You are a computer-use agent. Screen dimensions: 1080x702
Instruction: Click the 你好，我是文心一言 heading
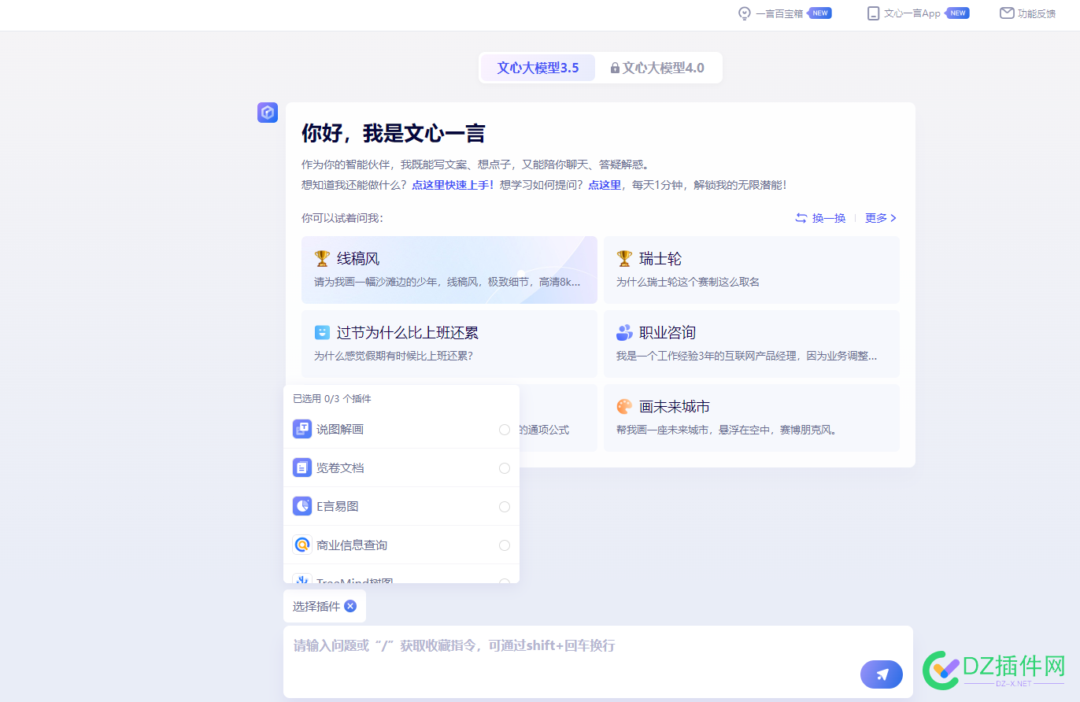tap(394, 133)
